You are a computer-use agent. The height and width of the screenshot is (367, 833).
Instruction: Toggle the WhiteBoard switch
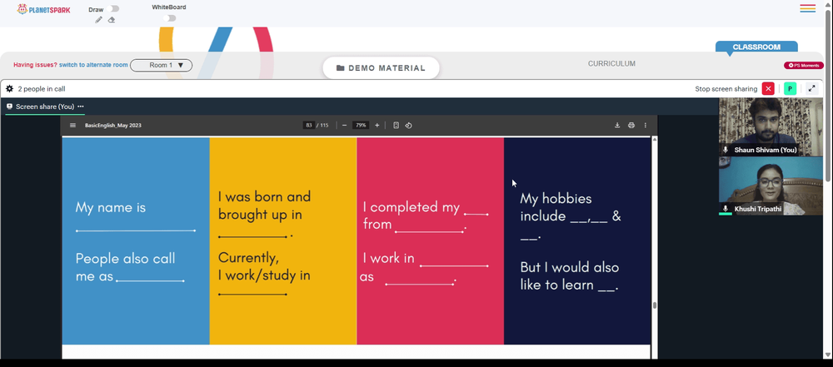169,18
